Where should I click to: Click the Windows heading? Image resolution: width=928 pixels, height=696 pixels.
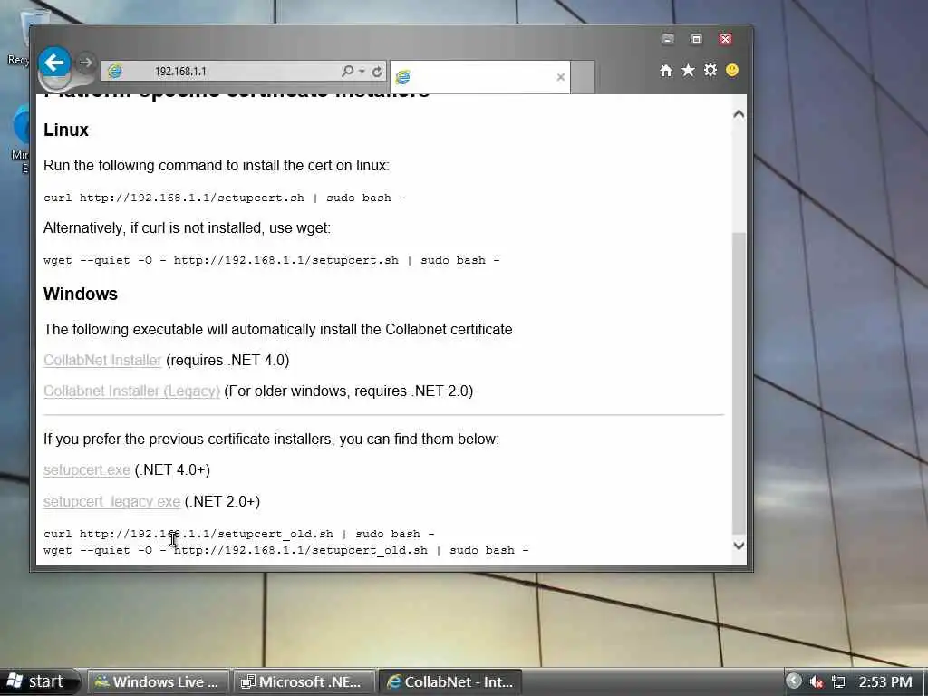click(81, 295)
